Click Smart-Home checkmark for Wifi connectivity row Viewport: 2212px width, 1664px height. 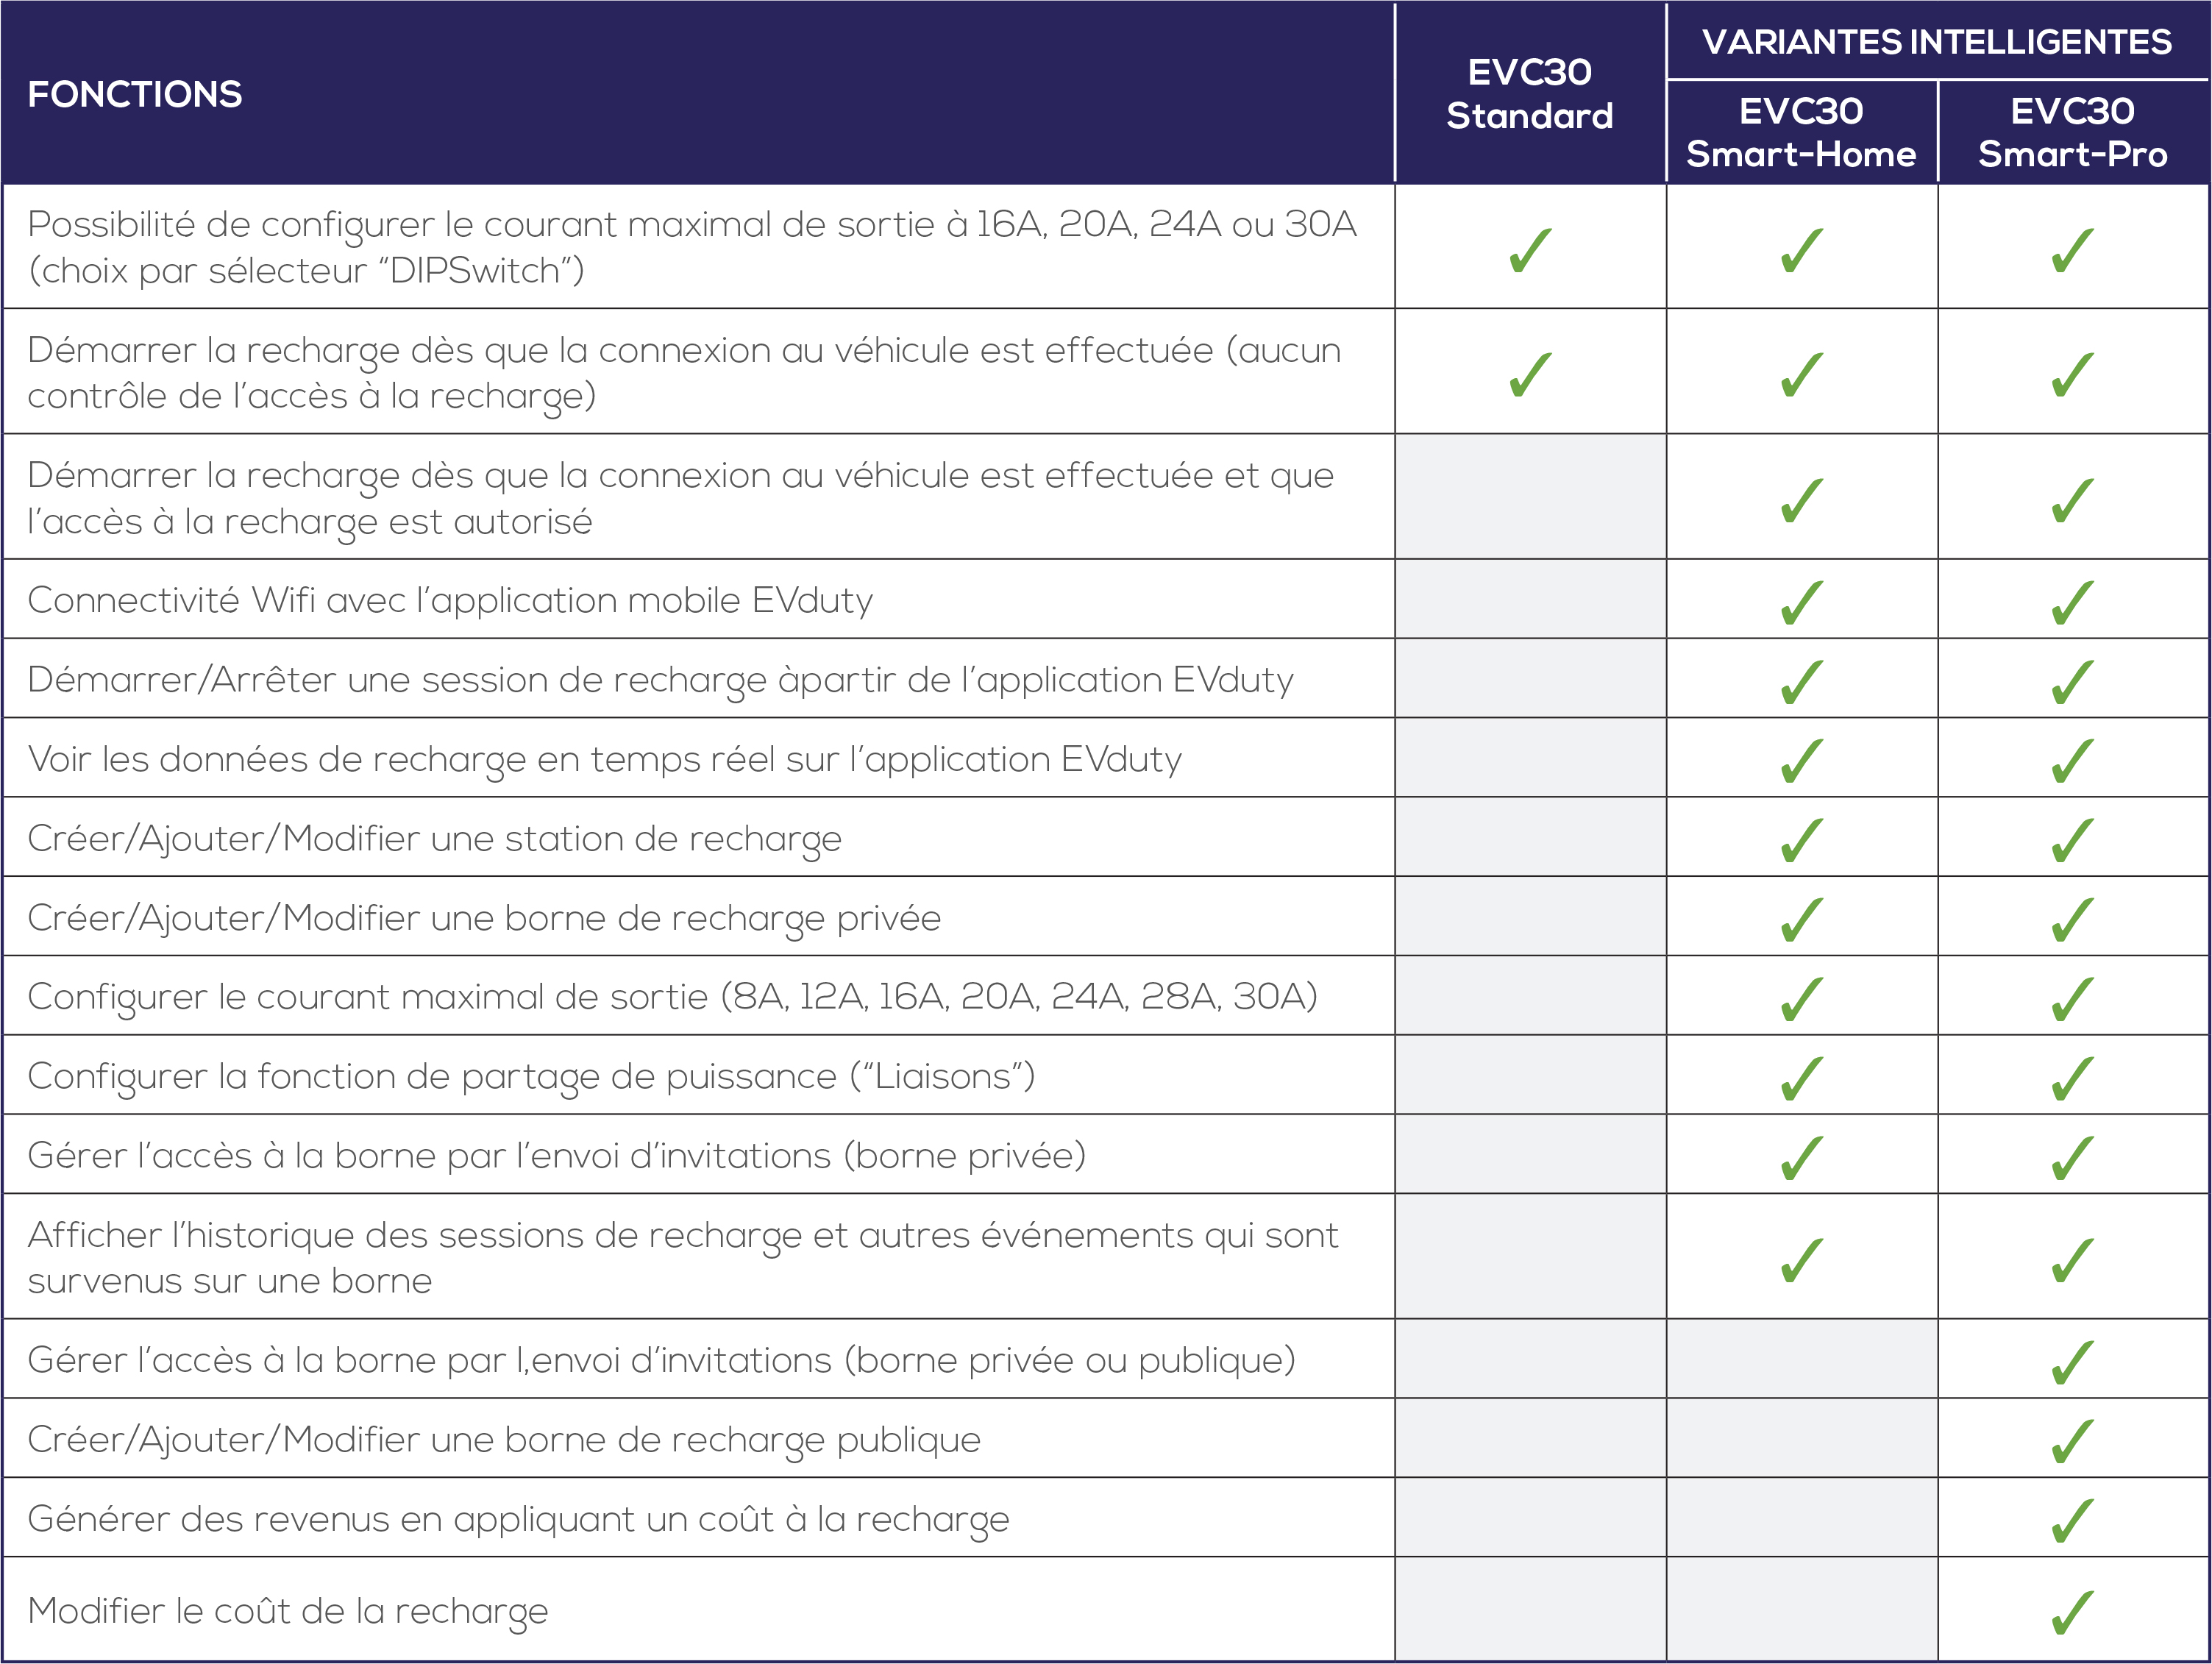pyautogui.click(x=1802, y=602)
